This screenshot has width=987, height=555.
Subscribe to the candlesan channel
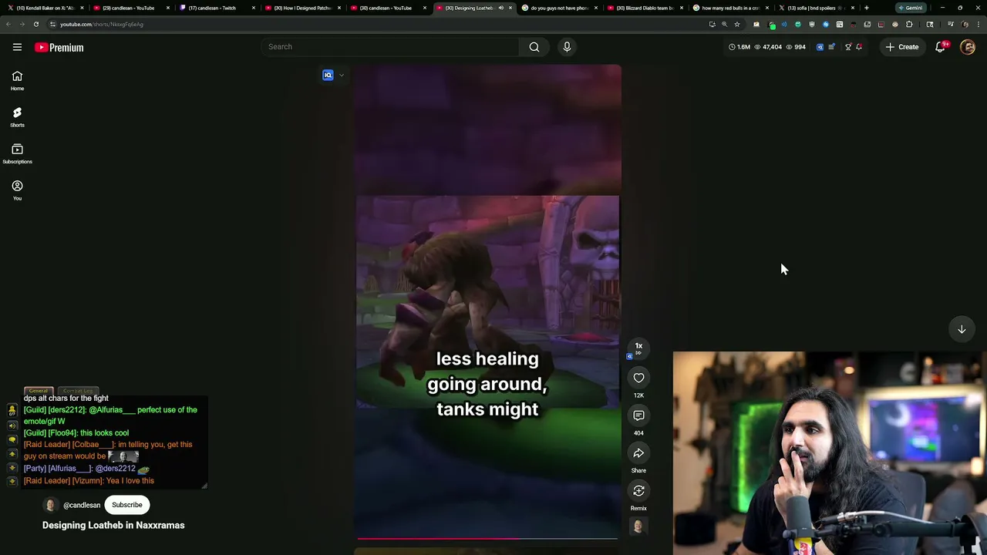tap(127, 505)
